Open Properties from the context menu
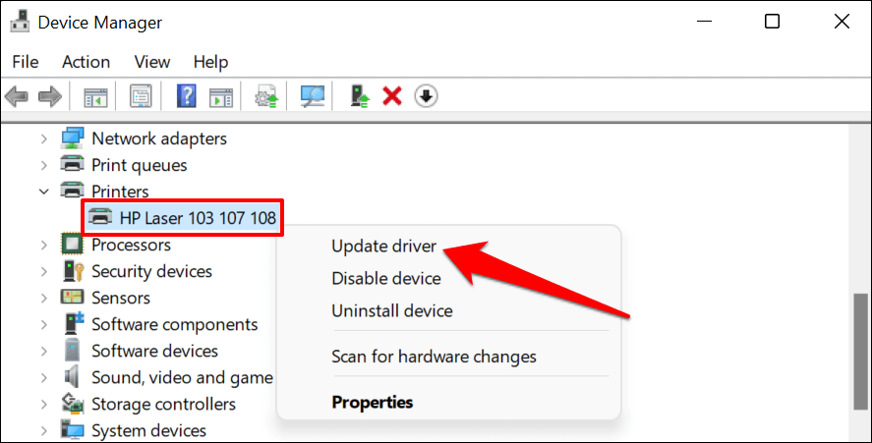This screenshot has width=872, height=443. (372, 402)
